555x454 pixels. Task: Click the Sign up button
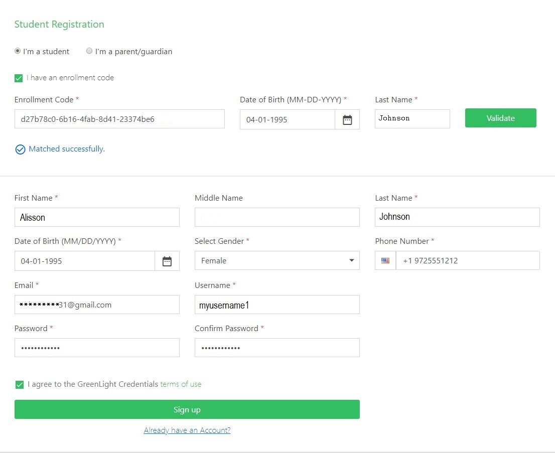[x=187, y=409]
